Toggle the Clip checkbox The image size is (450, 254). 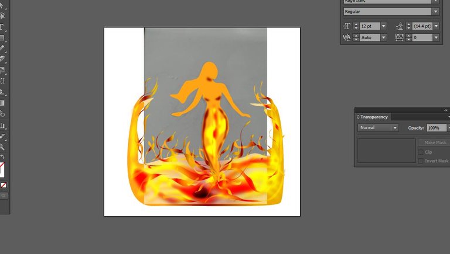pyautogui.click(x=421, y=152)
